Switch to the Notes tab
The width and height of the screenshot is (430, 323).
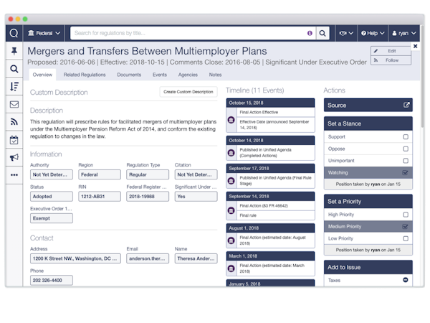click(x=215, y=75)
